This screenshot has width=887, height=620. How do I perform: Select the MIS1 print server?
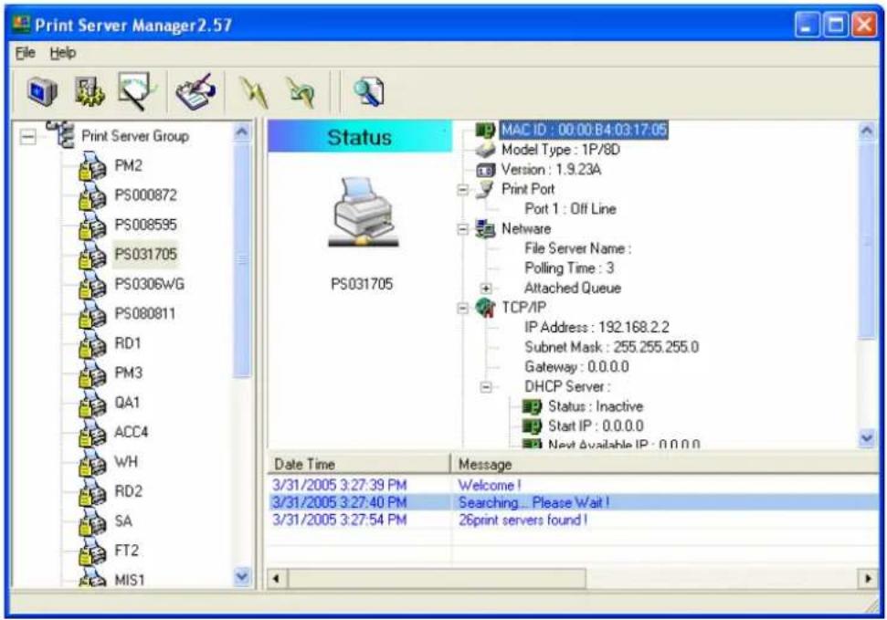[x=130, y=580]
